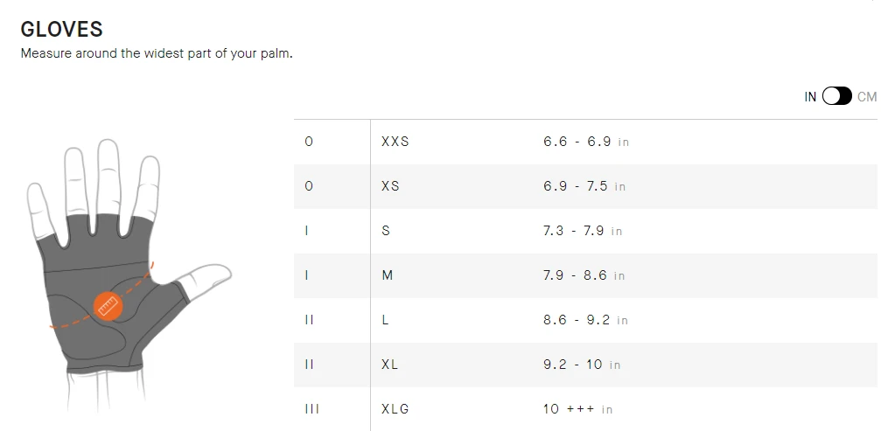Click the palm measuring instruction text
Screen dimensions: 881x431
tap(156, 53)
